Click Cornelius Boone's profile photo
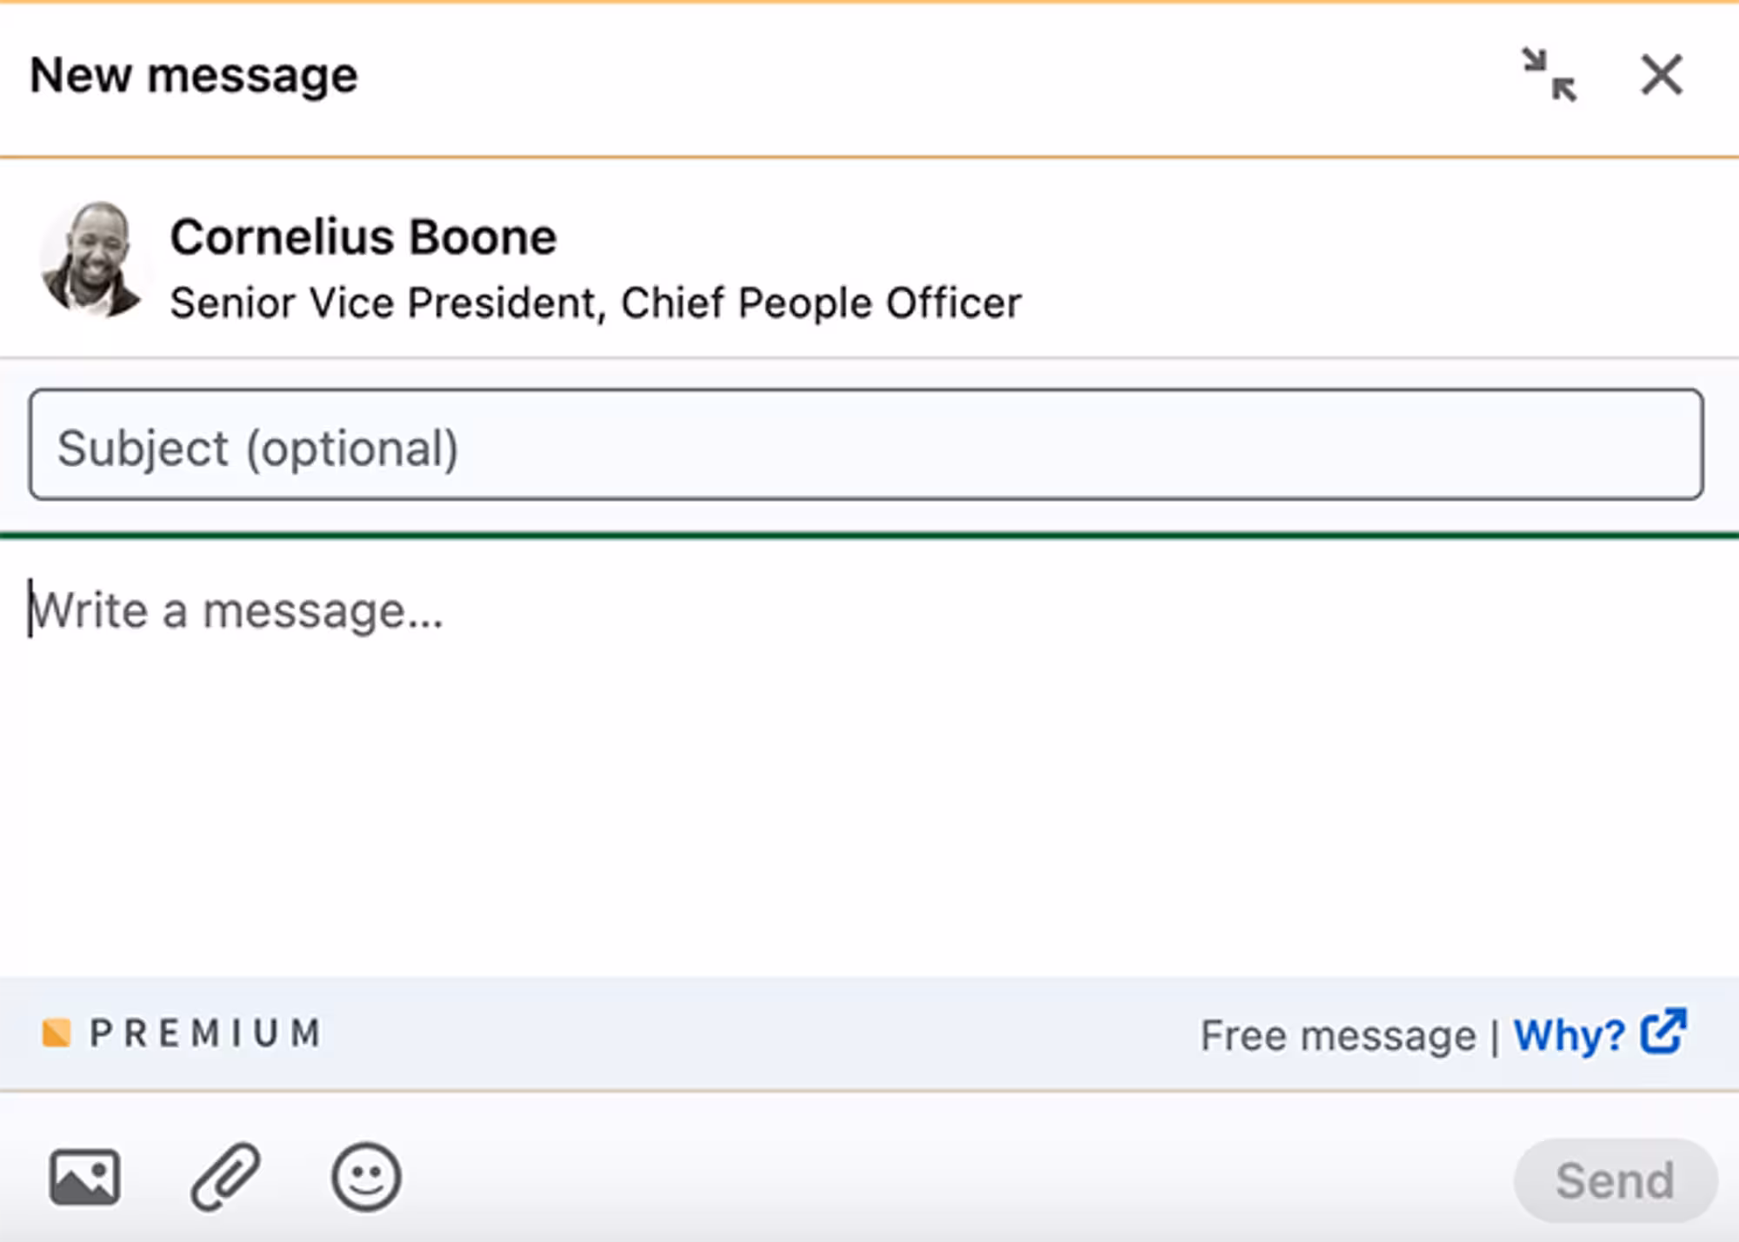The image size is (1739, 1242). pyautogui.click(x=90, y=259)
